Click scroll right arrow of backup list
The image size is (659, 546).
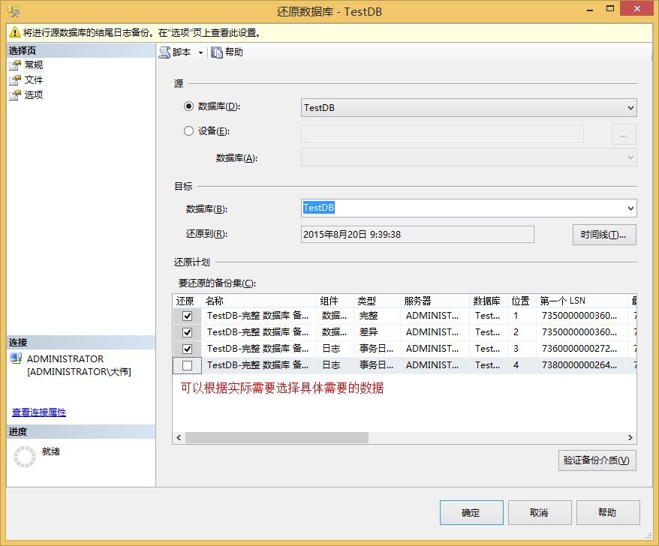(x=630, y=438)
